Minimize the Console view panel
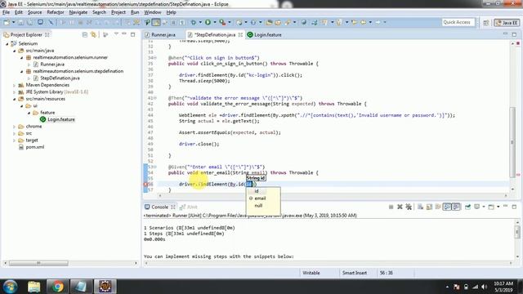This screenshot has height=294, width=523. 506,207
